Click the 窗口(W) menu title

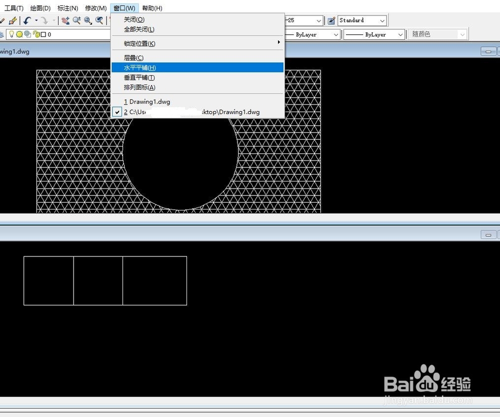coord(124,8)
